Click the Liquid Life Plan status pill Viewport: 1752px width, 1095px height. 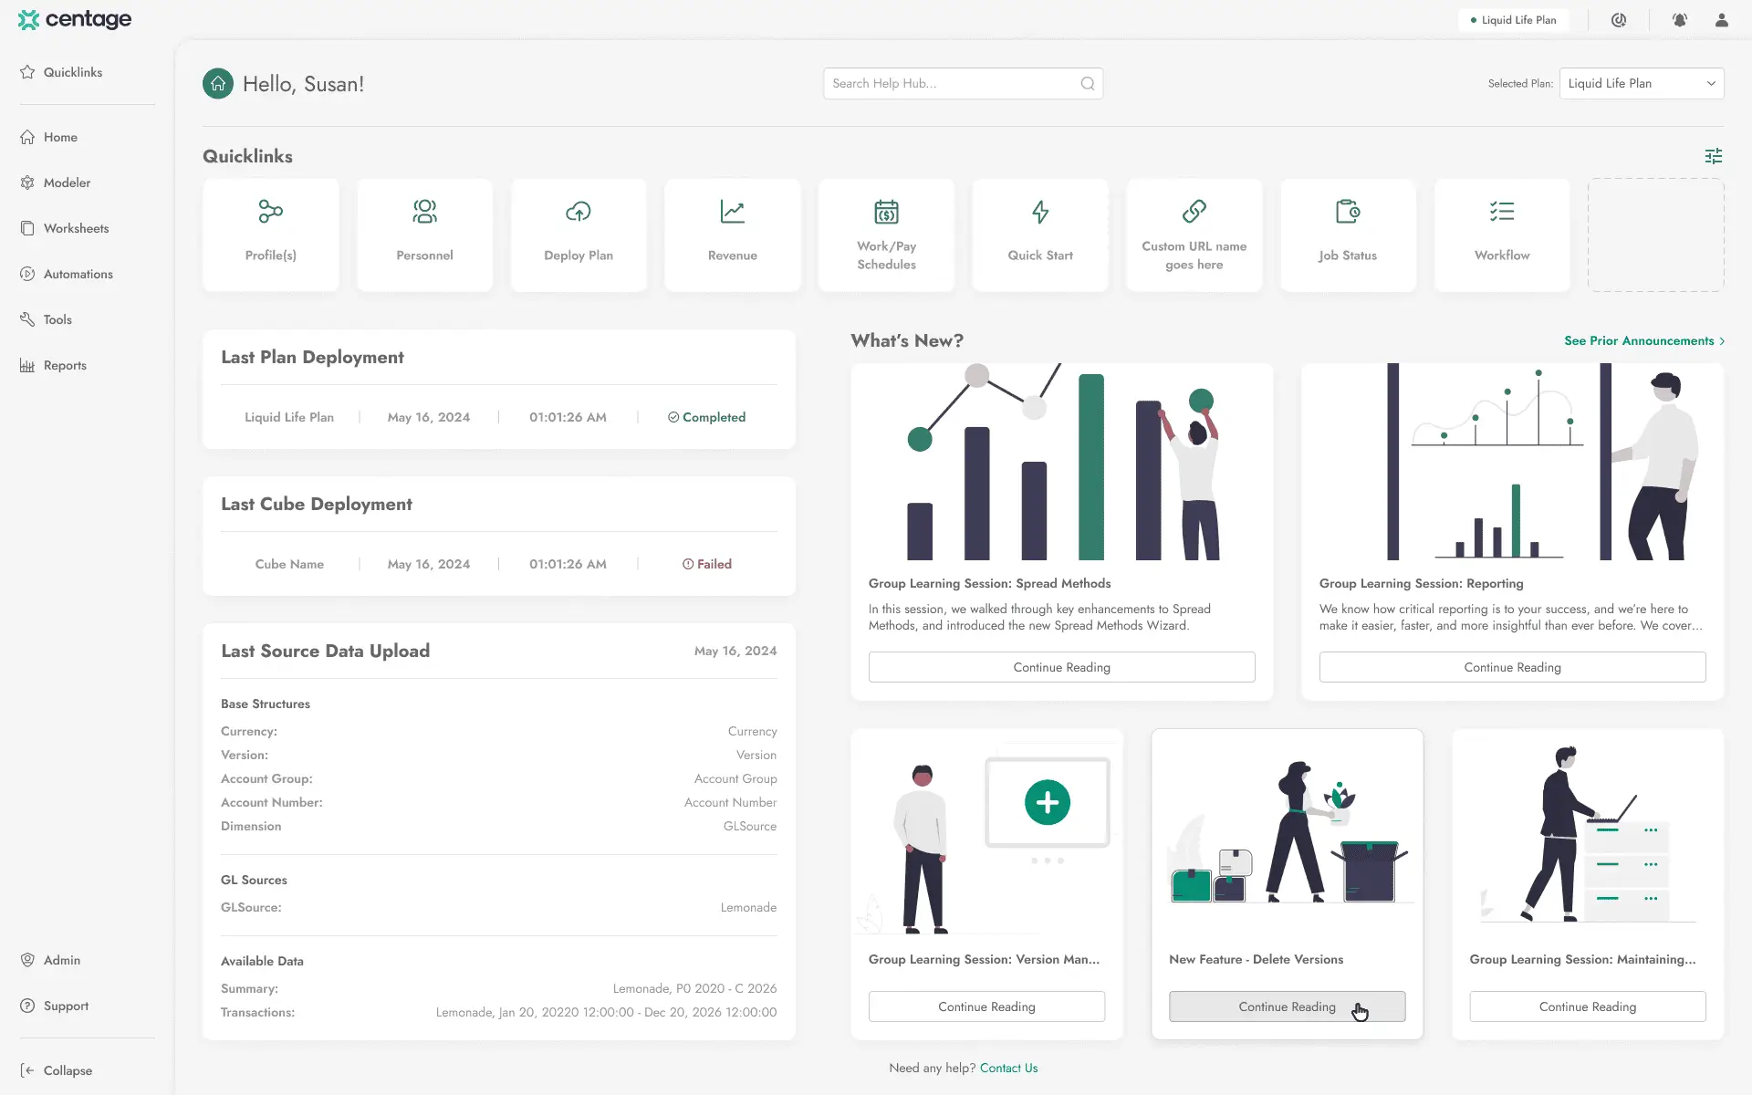(1513, 20)
